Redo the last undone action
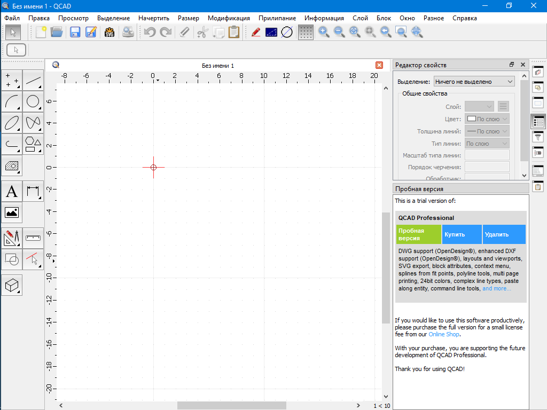This screenshot has width=547, height=410. tap(166, 32)
